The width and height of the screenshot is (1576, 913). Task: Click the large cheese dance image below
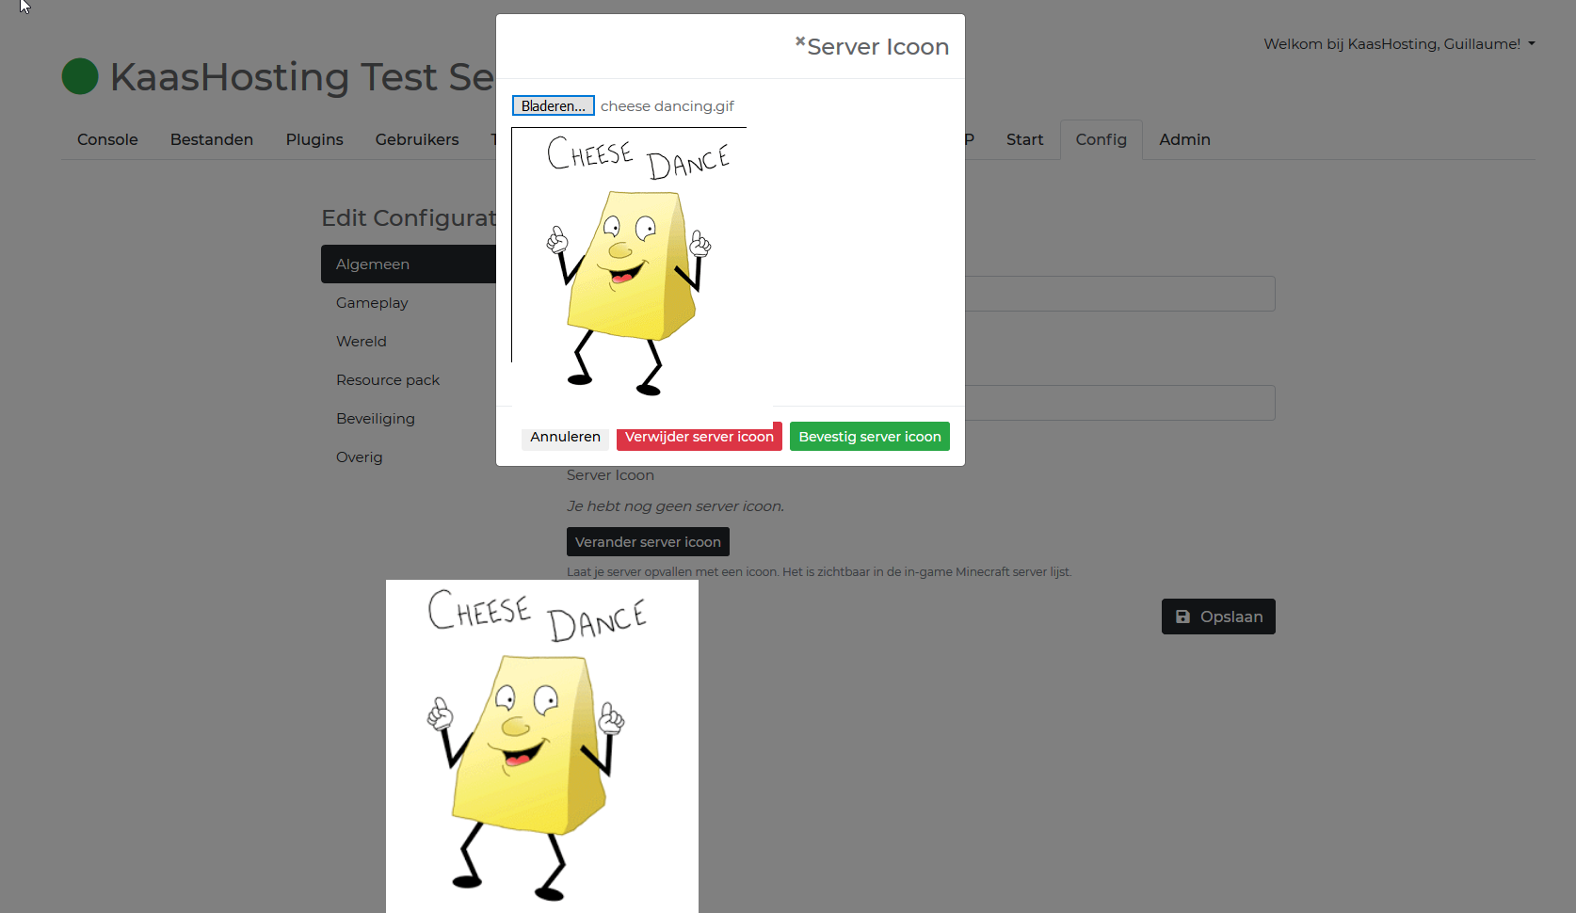(x=541, y=745)
